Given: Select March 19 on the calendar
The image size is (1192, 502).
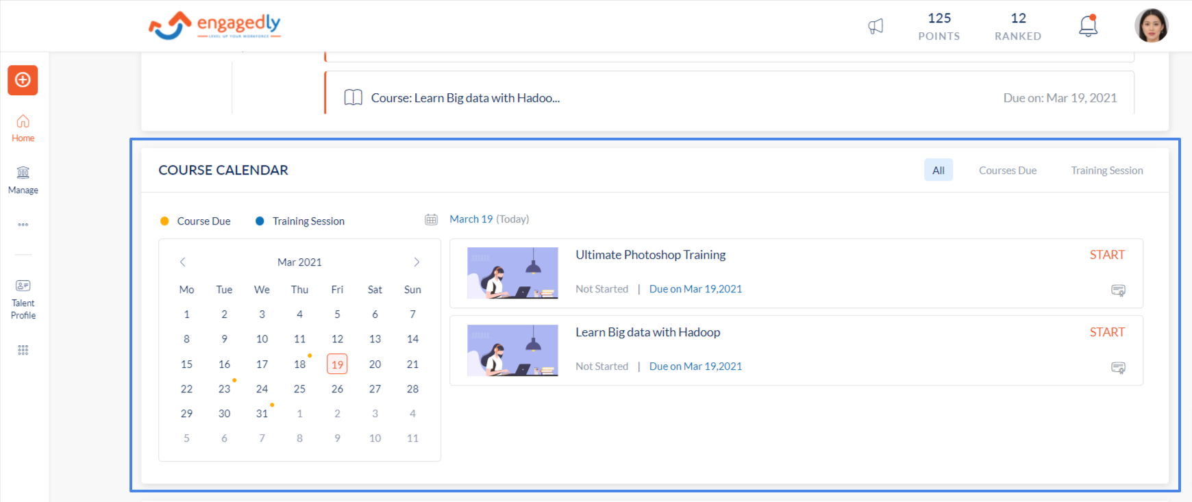Looking at the screenshot, I should (x=337, y=364).
